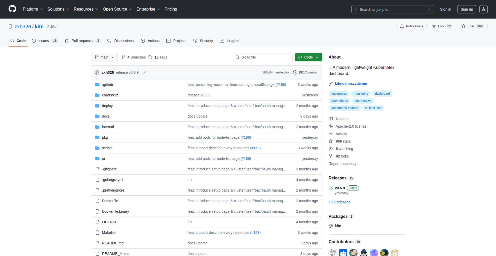The height and width of the screenshot is (256, 496).
Task: Open the Pull requests tab
Action: pos(82,41)
